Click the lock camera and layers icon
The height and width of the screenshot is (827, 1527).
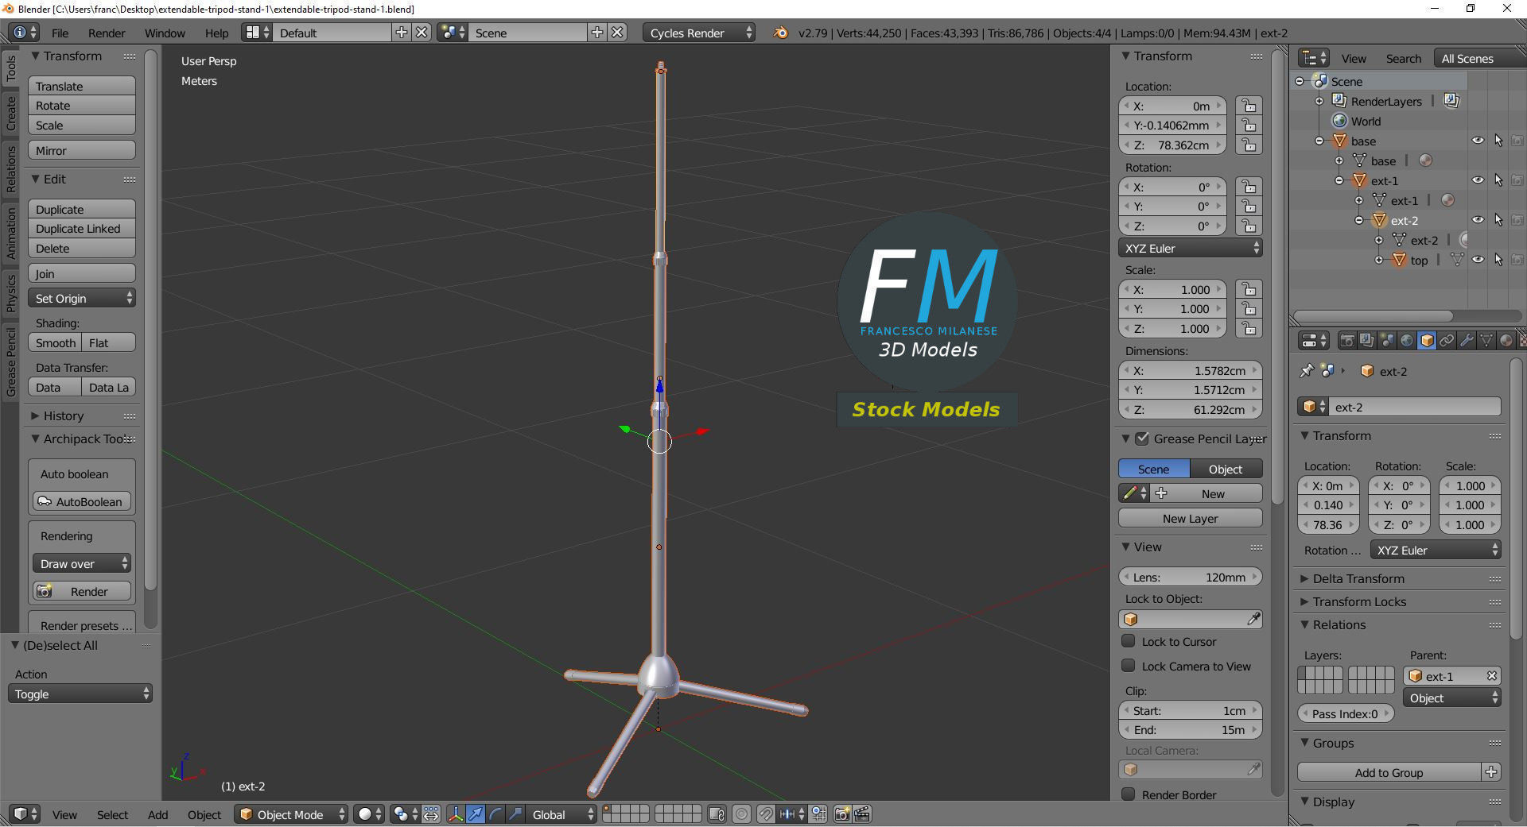[717, 814]
